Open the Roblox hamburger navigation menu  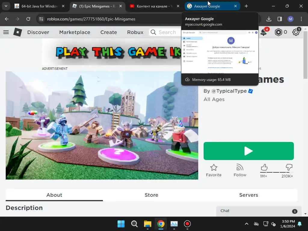(6, 32)
